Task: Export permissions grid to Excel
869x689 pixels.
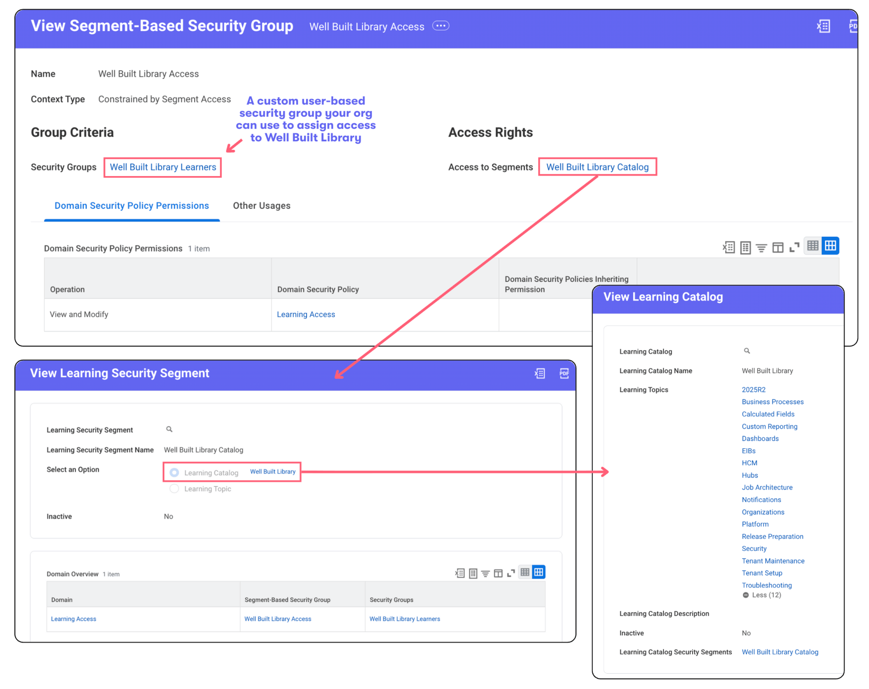Action: point(728,248)
